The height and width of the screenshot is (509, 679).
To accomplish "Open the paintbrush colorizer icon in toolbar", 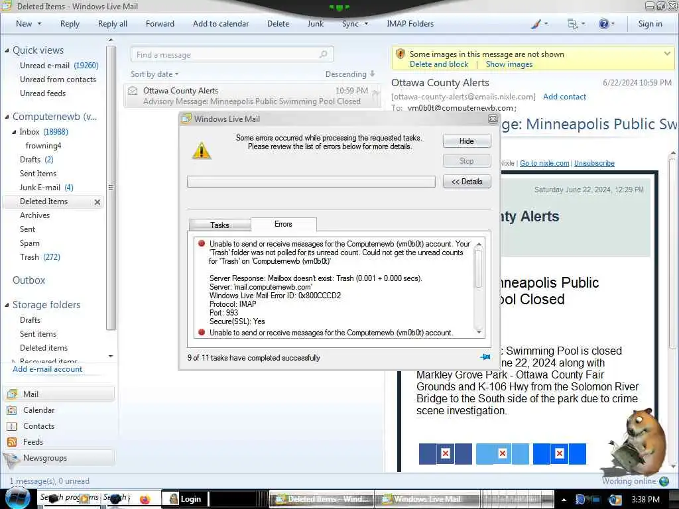I will (x=536, y=24).
